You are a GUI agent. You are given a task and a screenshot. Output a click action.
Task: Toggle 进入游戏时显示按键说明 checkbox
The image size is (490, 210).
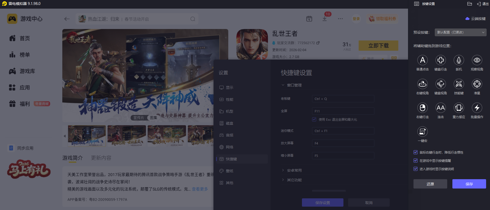tap(416, 169)
